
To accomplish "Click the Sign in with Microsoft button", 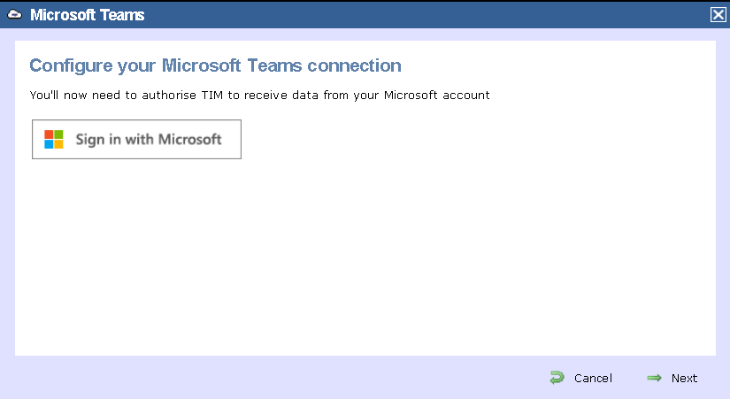I will pyautogui.click(x=136, y=139).
